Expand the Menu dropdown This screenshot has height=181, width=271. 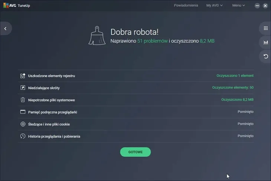click(238, 5)
